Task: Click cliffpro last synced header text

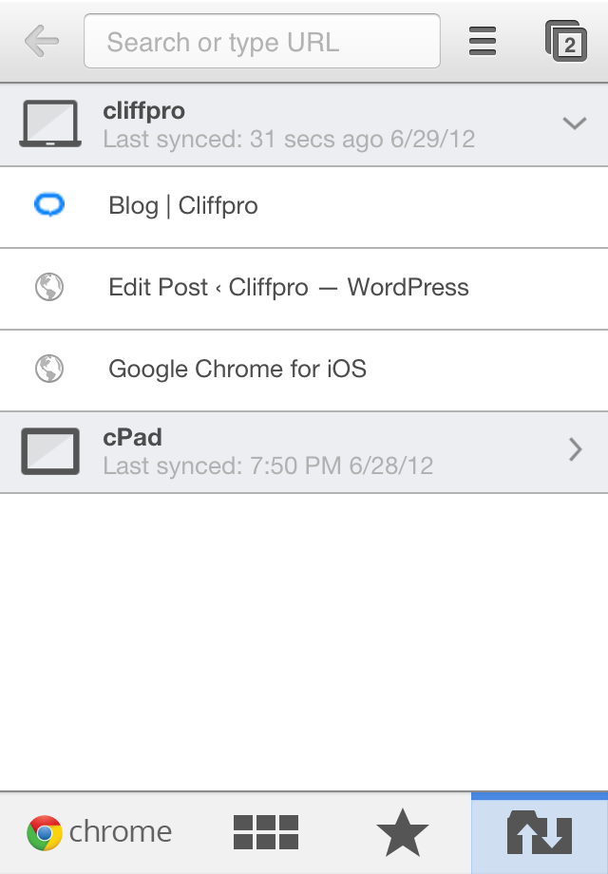Action: point(289,140)
